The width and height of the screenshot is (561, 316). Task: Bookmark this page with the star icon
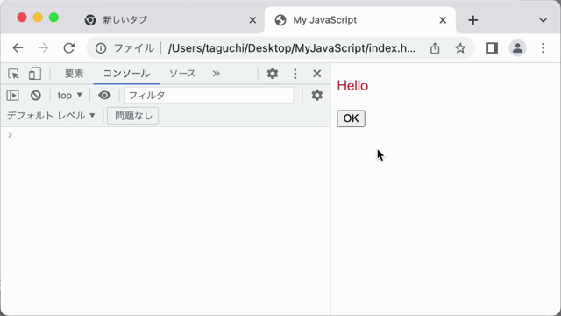pyautogui.click(x=460, y=48)
